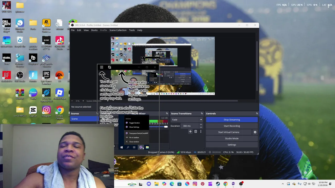Image resolution: width=335 pixels, height=188 pixels.
Task: Select the EA app desktop icon
Action: (x=60, y=77)
